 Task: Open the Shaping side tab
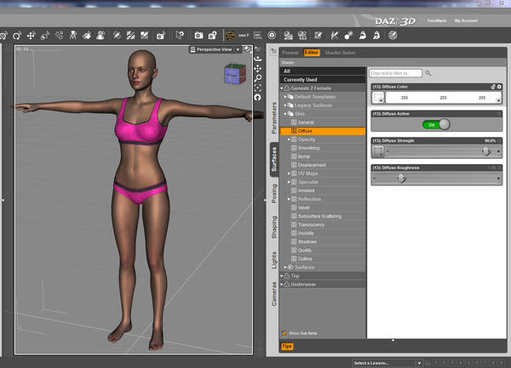pyautogui.click(x=274, y=227)
